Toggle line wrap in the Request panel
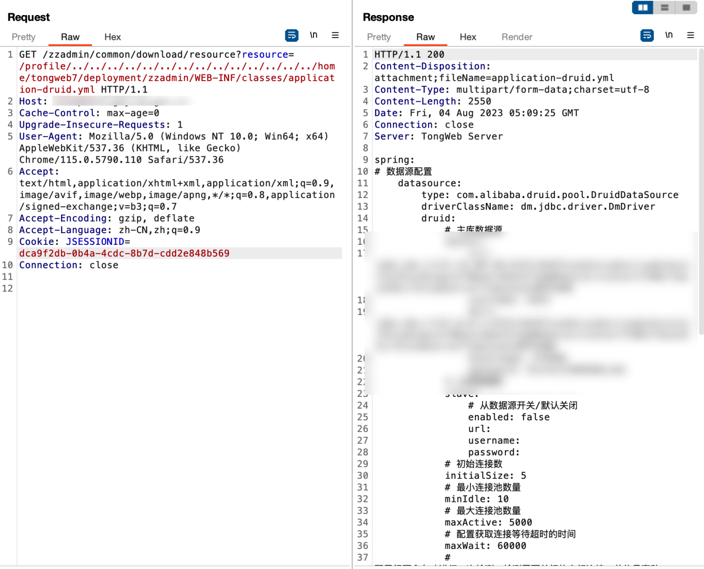 click(291, 35)
